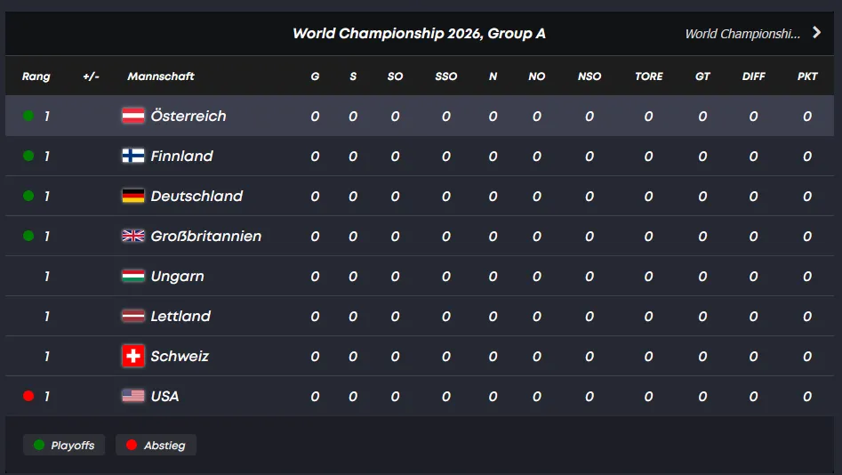Click the TORE column header
Viewport: 842px width, 475px height.
pyautogui.click(x=649, y=76)
